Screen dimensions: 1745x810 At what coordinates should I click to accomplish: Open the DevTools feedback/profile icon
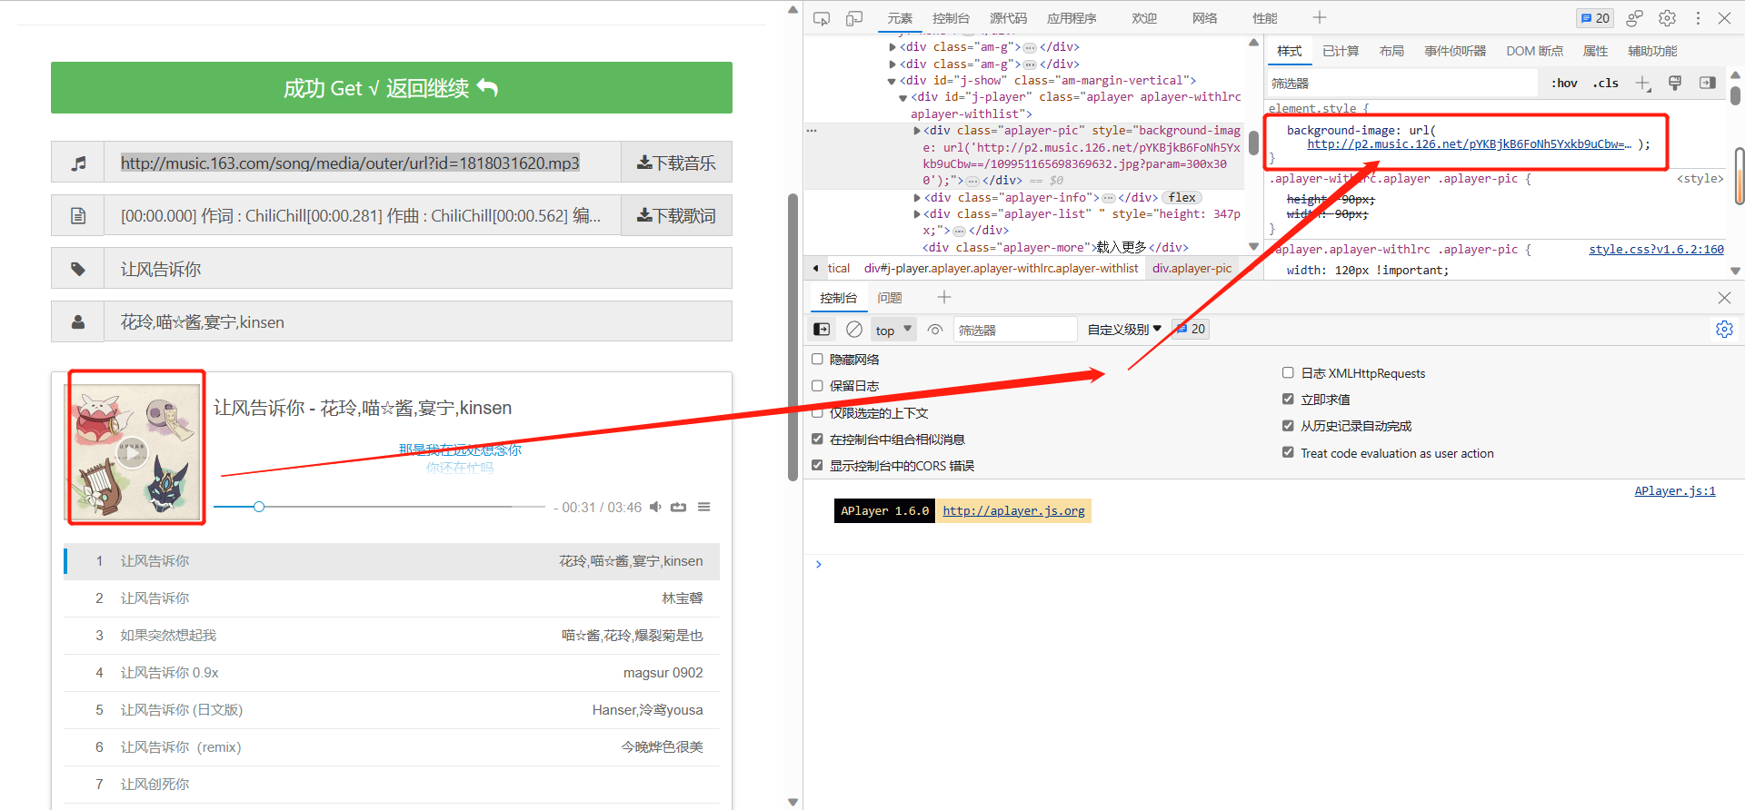tap(1635, 18)
